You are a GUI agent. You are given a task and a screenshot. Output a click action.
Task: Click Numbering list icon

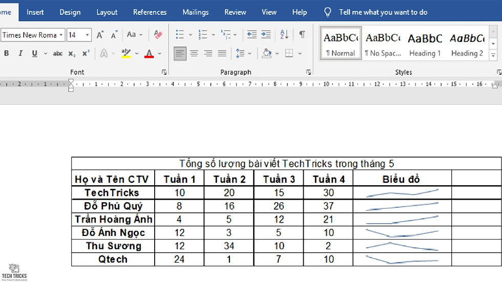pos(203,34)
